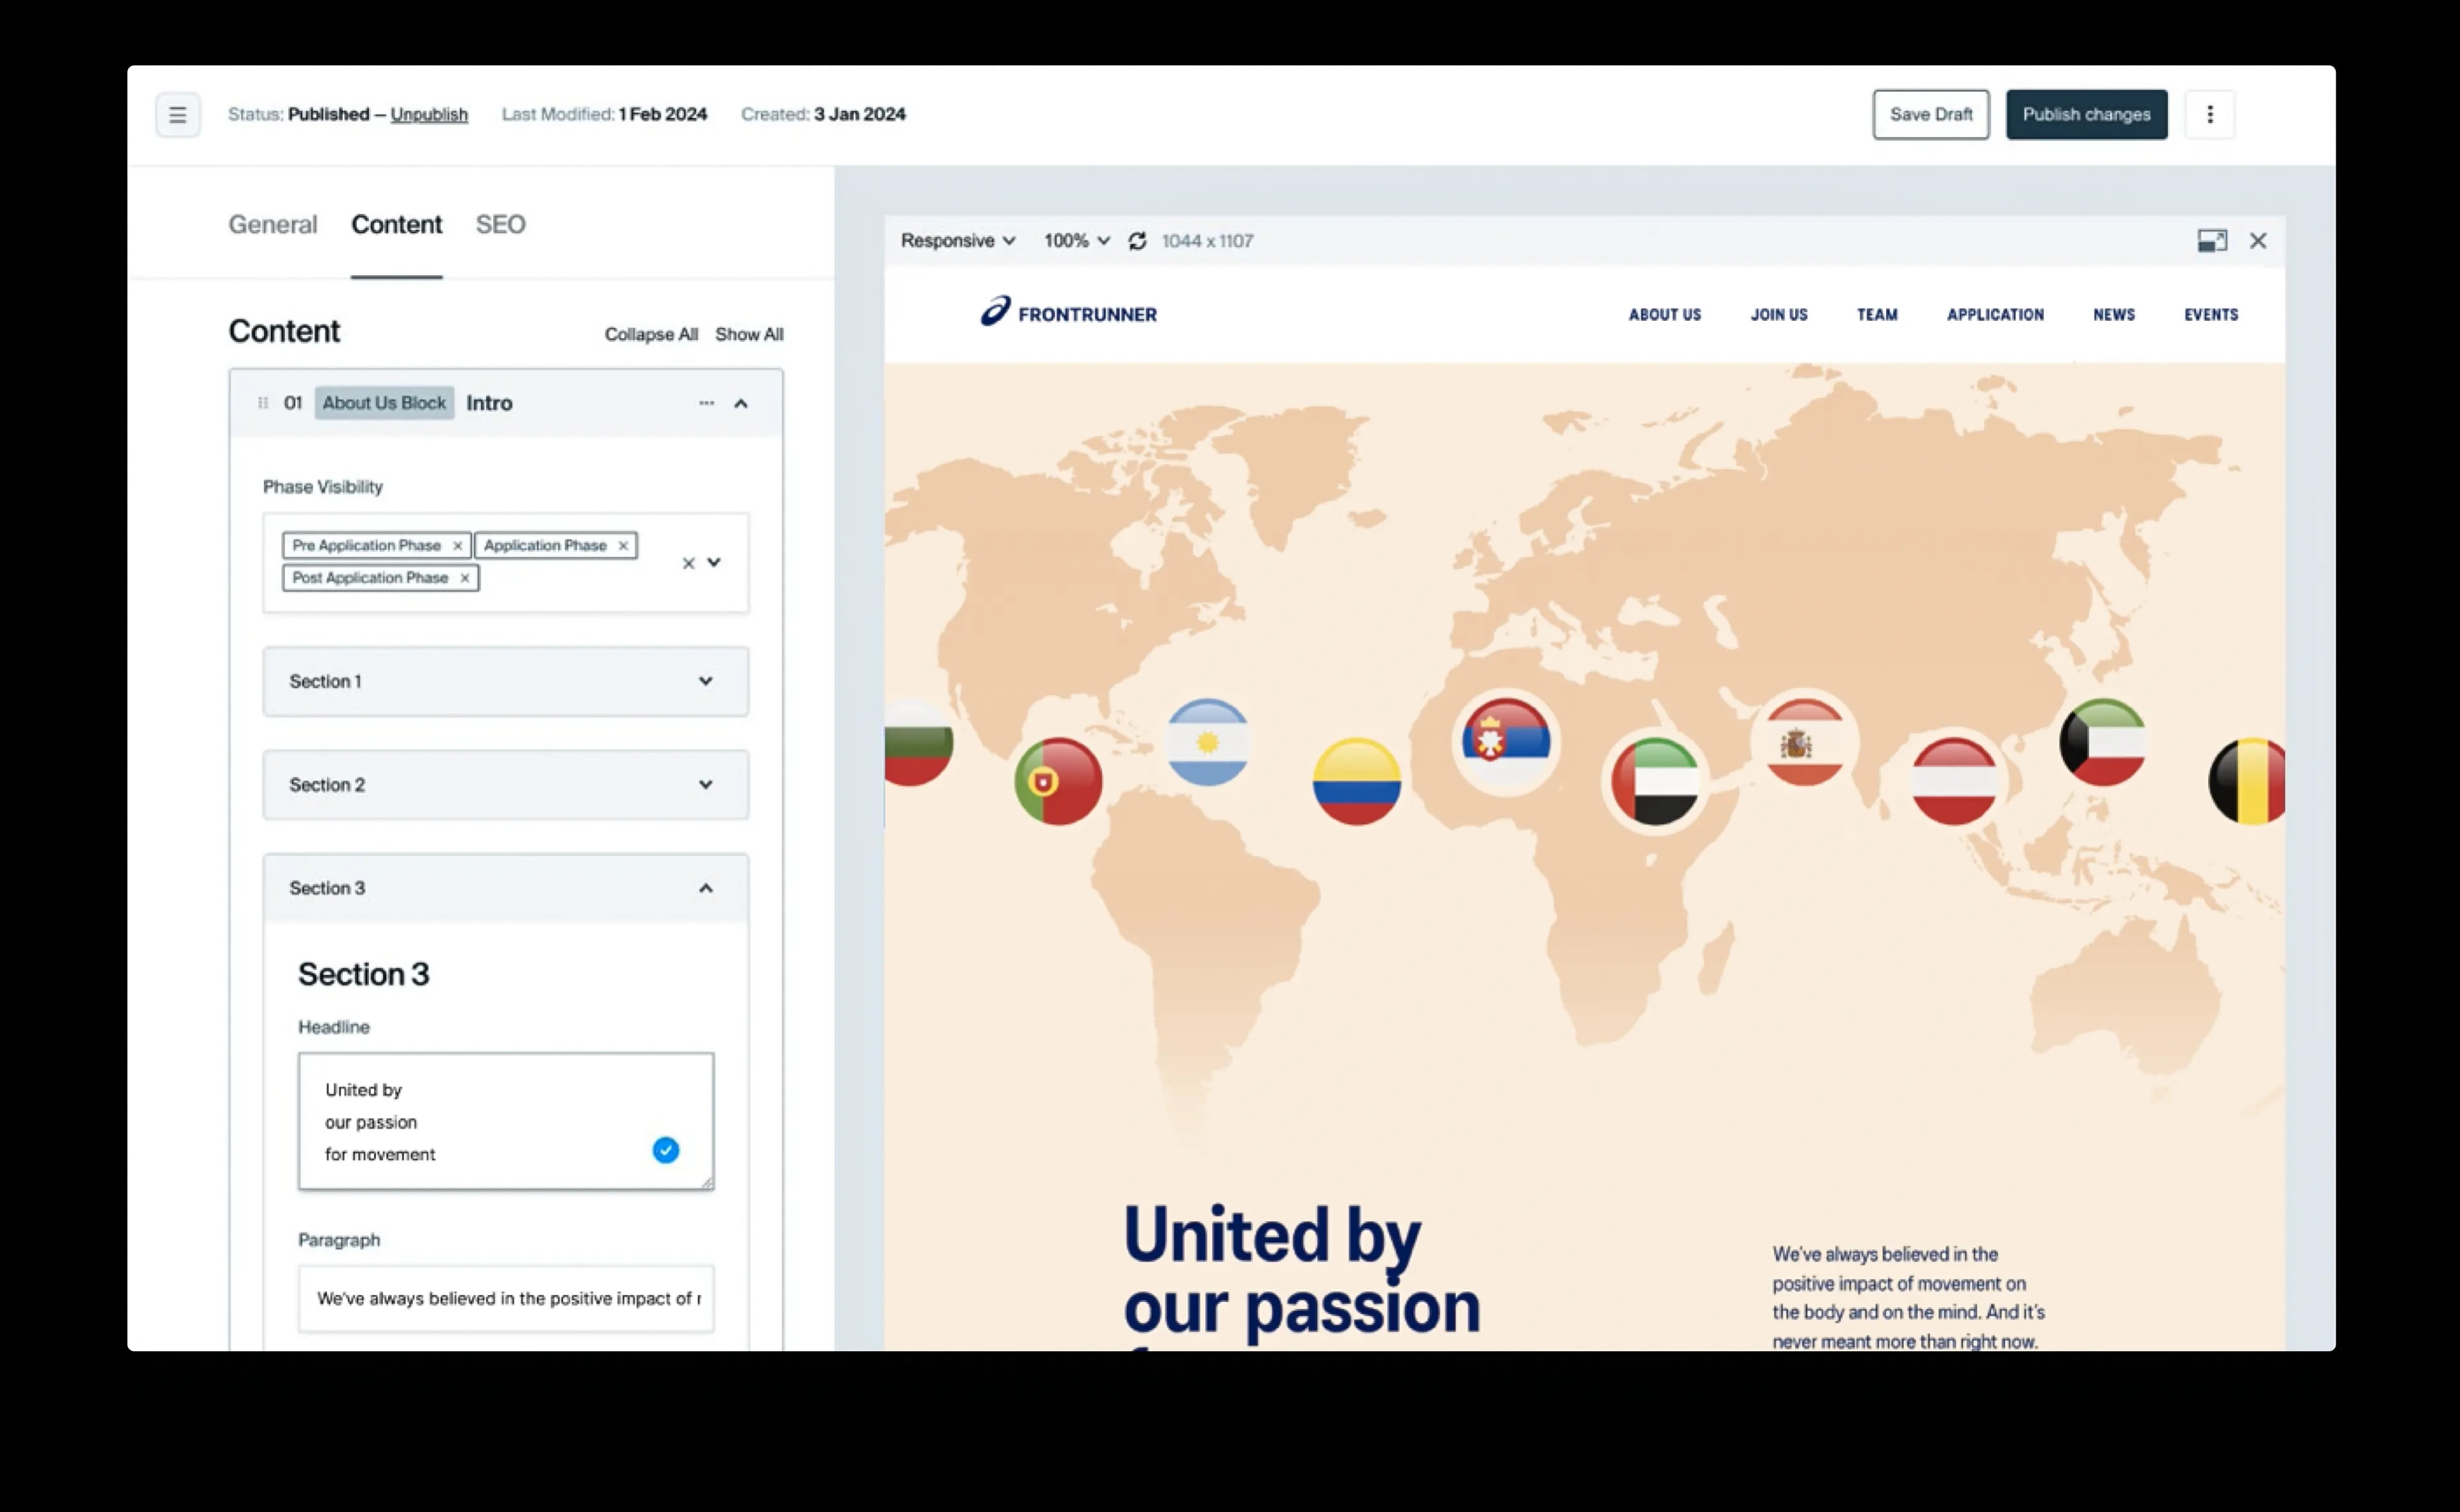Open the Phase Visibility dropdown

[x=714, y=563]
